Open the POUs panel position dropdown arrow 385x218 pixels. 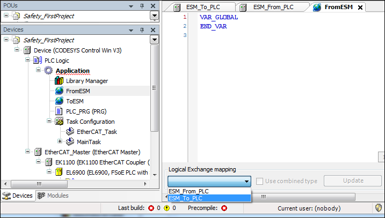coord(131,6)
